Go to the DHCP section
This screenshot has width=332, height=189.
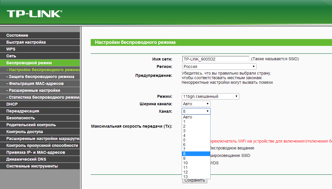[x=40, y=104]
